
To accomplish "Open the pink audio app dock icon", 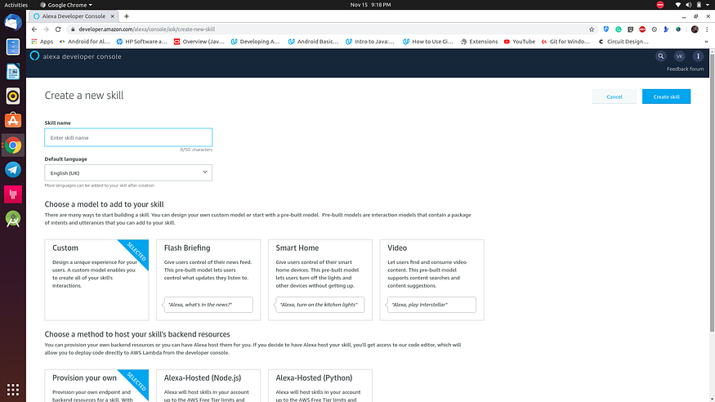I will tap(13, 194).
